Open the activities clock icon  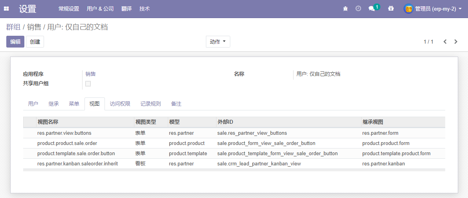coord(358,9)
